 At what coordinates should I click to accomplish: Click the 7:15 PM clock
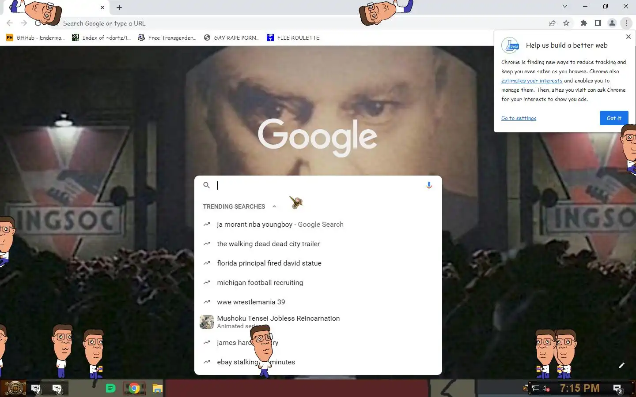tap(579, 388)
